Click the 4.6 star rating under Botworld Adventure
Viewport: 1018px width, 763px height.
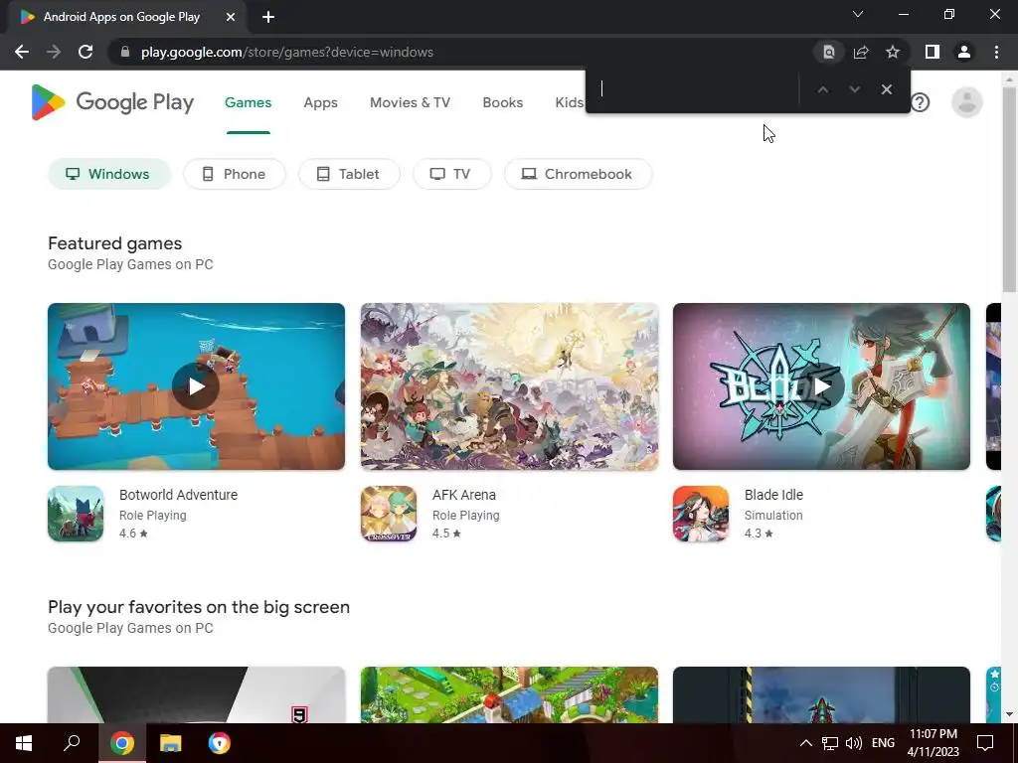134,534
